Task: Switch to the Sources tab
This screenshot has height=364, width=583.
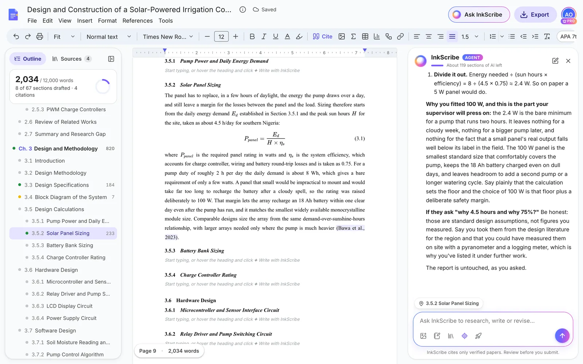Action: pos(71,59)
